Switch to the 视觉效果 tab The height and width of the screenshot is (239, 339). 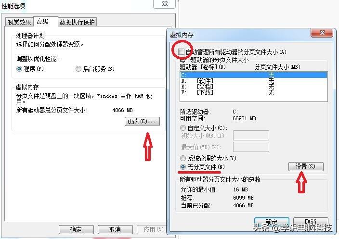click(x=19, y=22)
